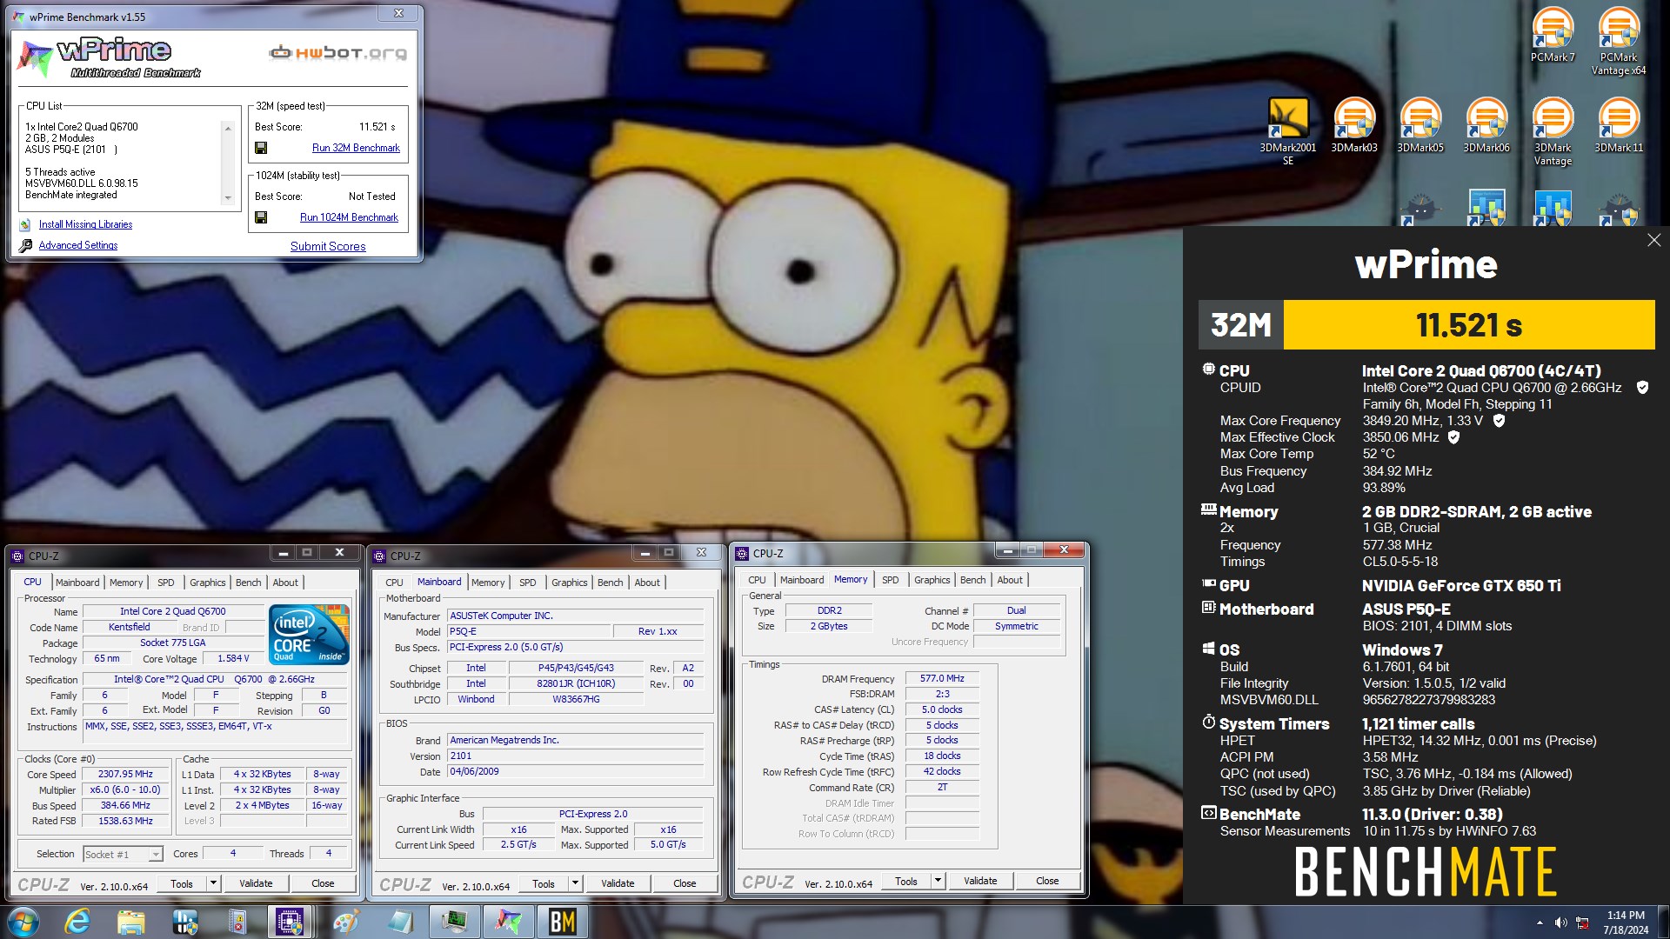The height and width of the screenshot is (939, 1670).
Task: Open About tab in CPU-Z Memory window
Action: (x=1010, y=580)
